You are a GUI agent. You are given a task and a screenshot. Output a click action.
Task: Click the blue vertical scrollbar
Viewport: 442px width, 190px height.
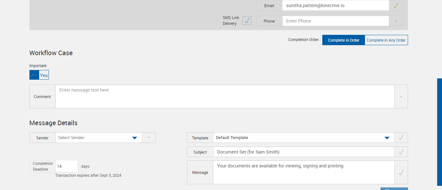click(x=439, y=132)
